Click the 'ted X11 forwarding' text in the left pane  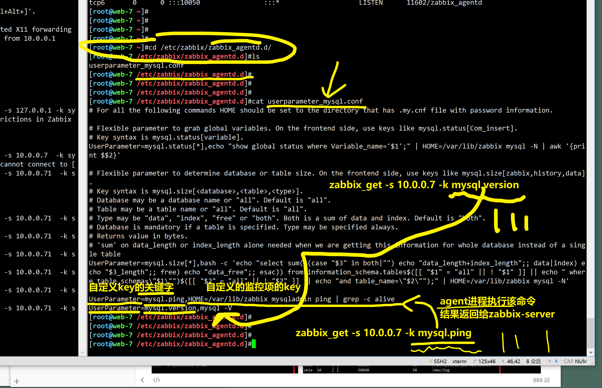coord(36,29)
